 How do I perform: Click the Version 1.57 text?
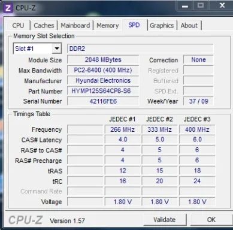tap(67, 221)
